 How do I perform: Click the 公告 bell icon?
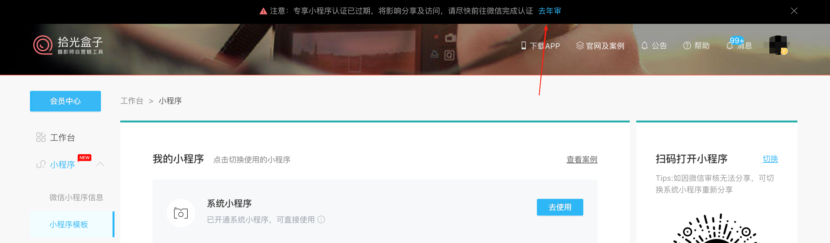tap(644, 45)
